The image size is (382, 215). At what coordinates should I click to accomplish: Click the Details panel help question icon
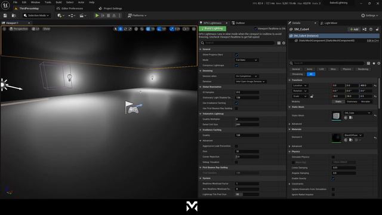(x=371, y=29)
